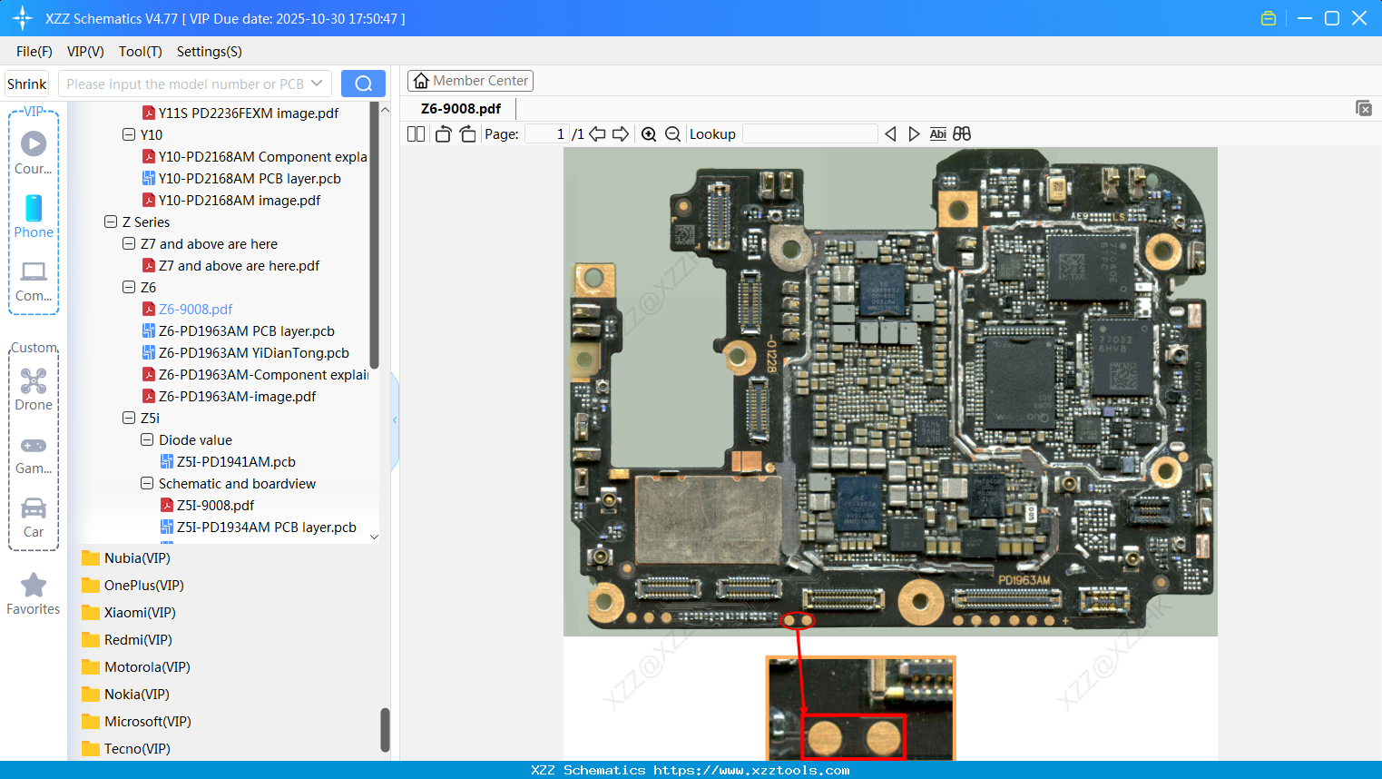Go to the next page arrow

point(621,134)
